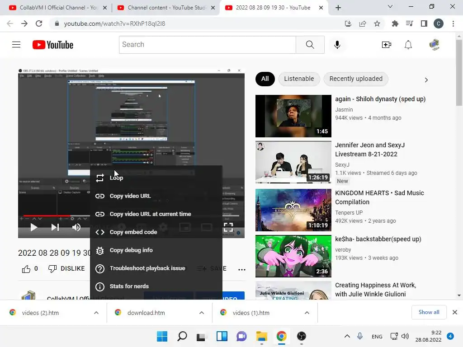
Task: Open File Explorer from the taskbar
Action: pyautogui.click(x=262, y=336)
